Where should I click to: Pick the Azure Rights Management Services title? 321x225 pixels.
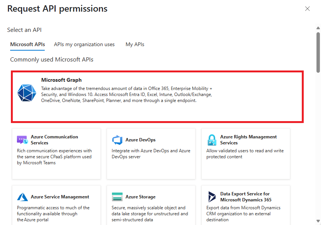tap(248, 139)
